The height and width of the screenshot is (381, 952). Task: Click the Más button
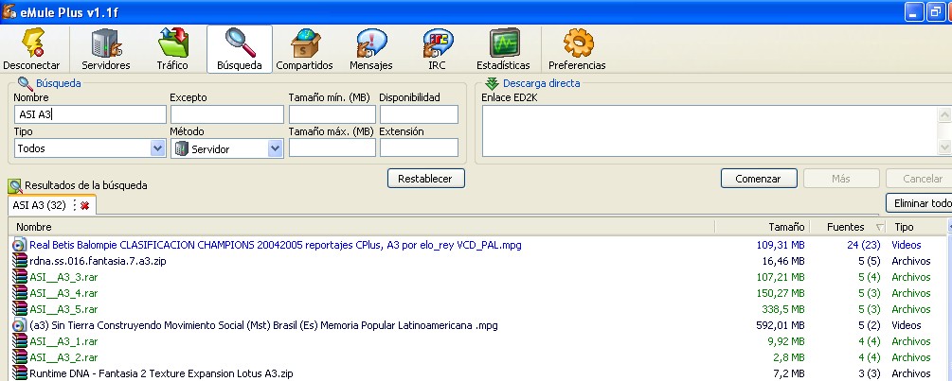point(841,179)
